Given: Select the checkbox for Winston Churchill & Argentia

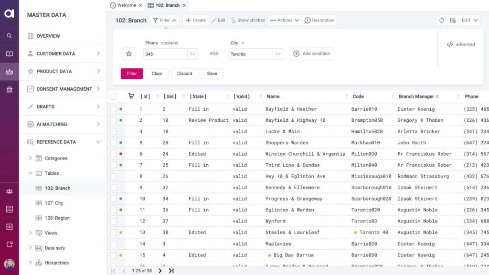Looking at the screenshot, I should tap(114, 154).
